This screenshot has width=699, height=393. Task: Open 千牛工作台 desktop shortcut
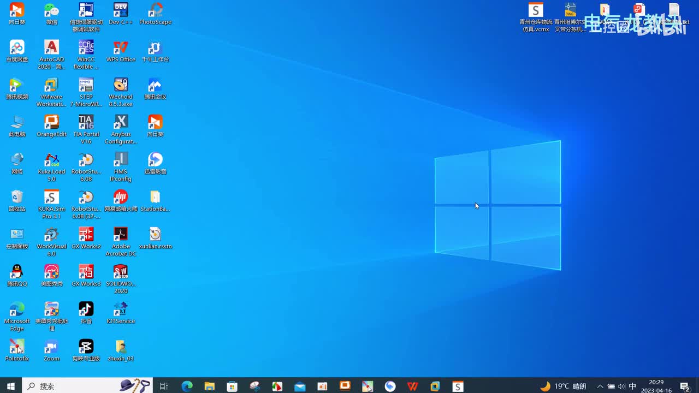tap(155, 51)
